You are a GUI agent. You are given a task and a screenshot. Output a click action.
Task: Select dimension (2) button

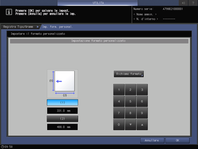[62, 119]
